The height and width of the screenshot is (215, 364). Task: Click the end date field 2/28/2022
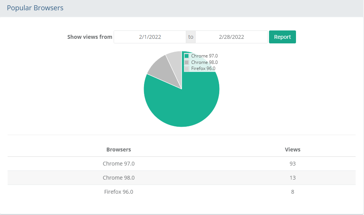pos(231,37)
